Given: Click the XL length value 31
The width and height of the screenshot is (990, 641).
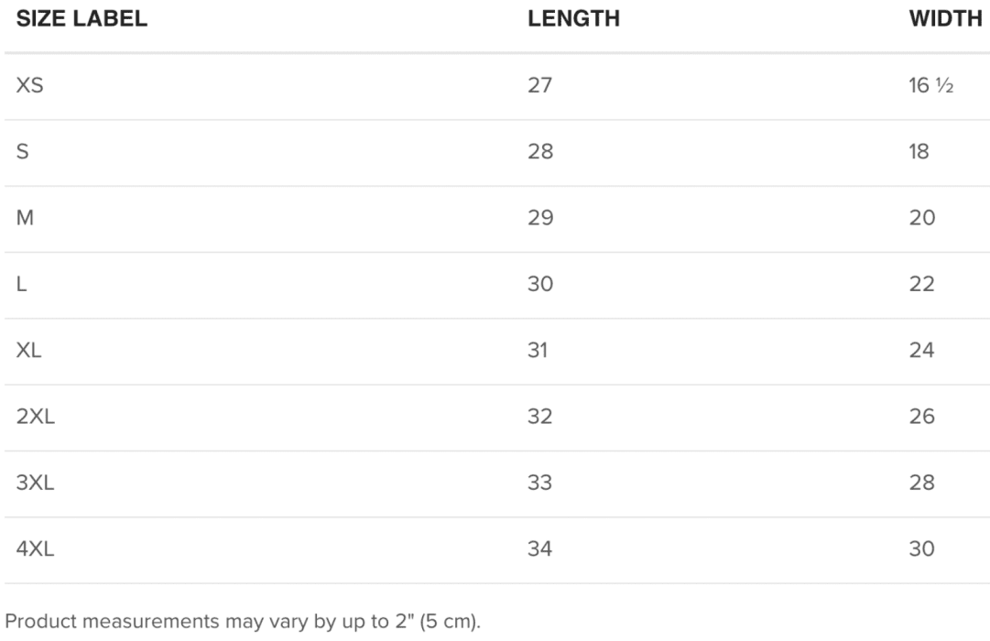Looking at the screenshot, I should pos(538,351).
